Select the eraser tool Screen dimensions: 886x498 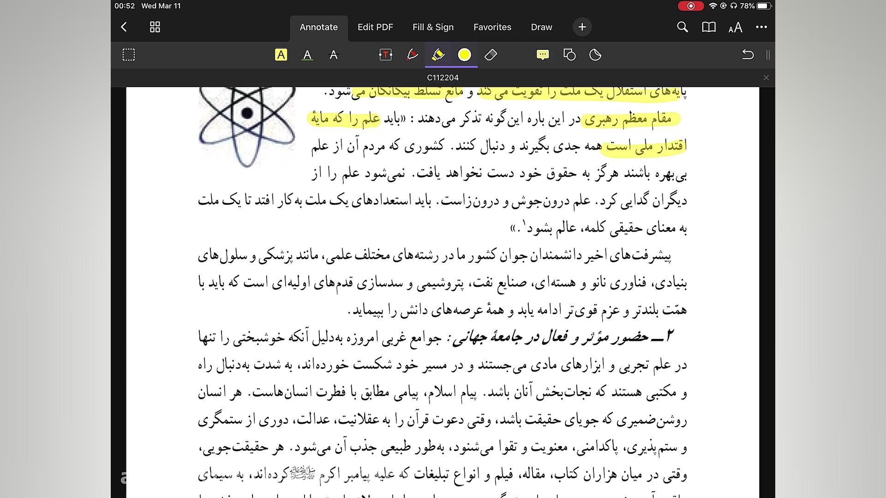491,55
